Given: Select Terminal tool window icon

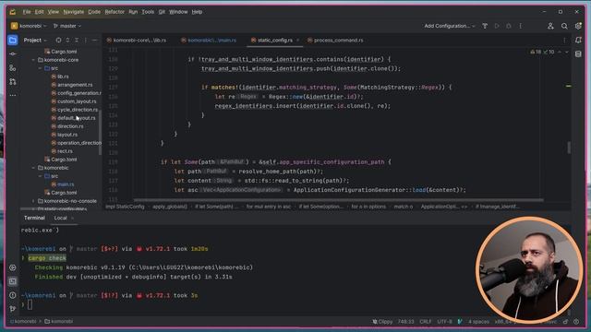Looking at the screenshot, I should coord(12,281).
